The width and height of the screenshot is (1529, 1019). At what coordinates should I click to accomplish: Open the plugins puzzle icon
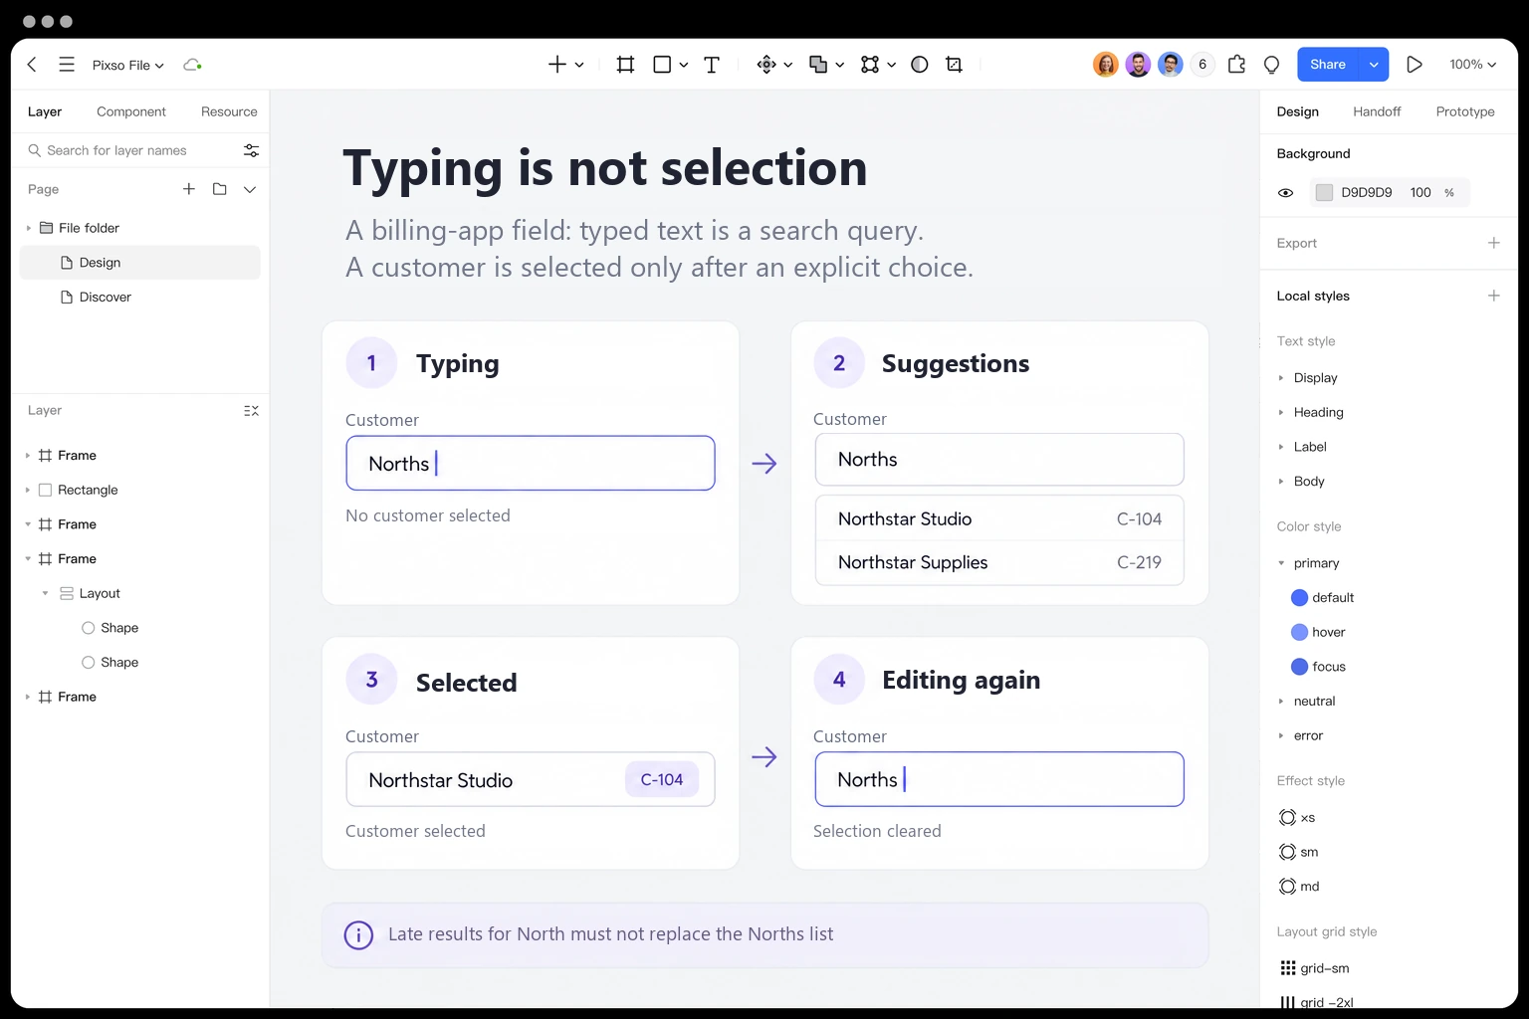(1237, 65)
